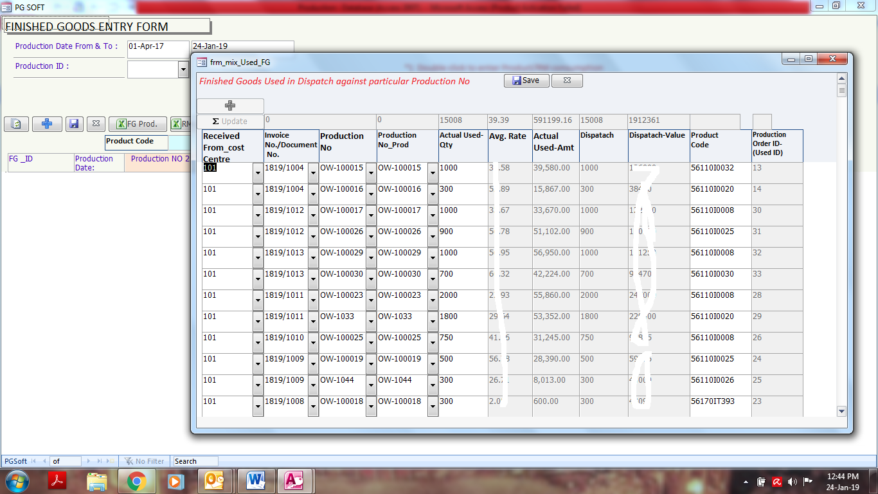Click the volume speaker tray icon
Screen dimensions: 878x494
(x=792, y=482)
